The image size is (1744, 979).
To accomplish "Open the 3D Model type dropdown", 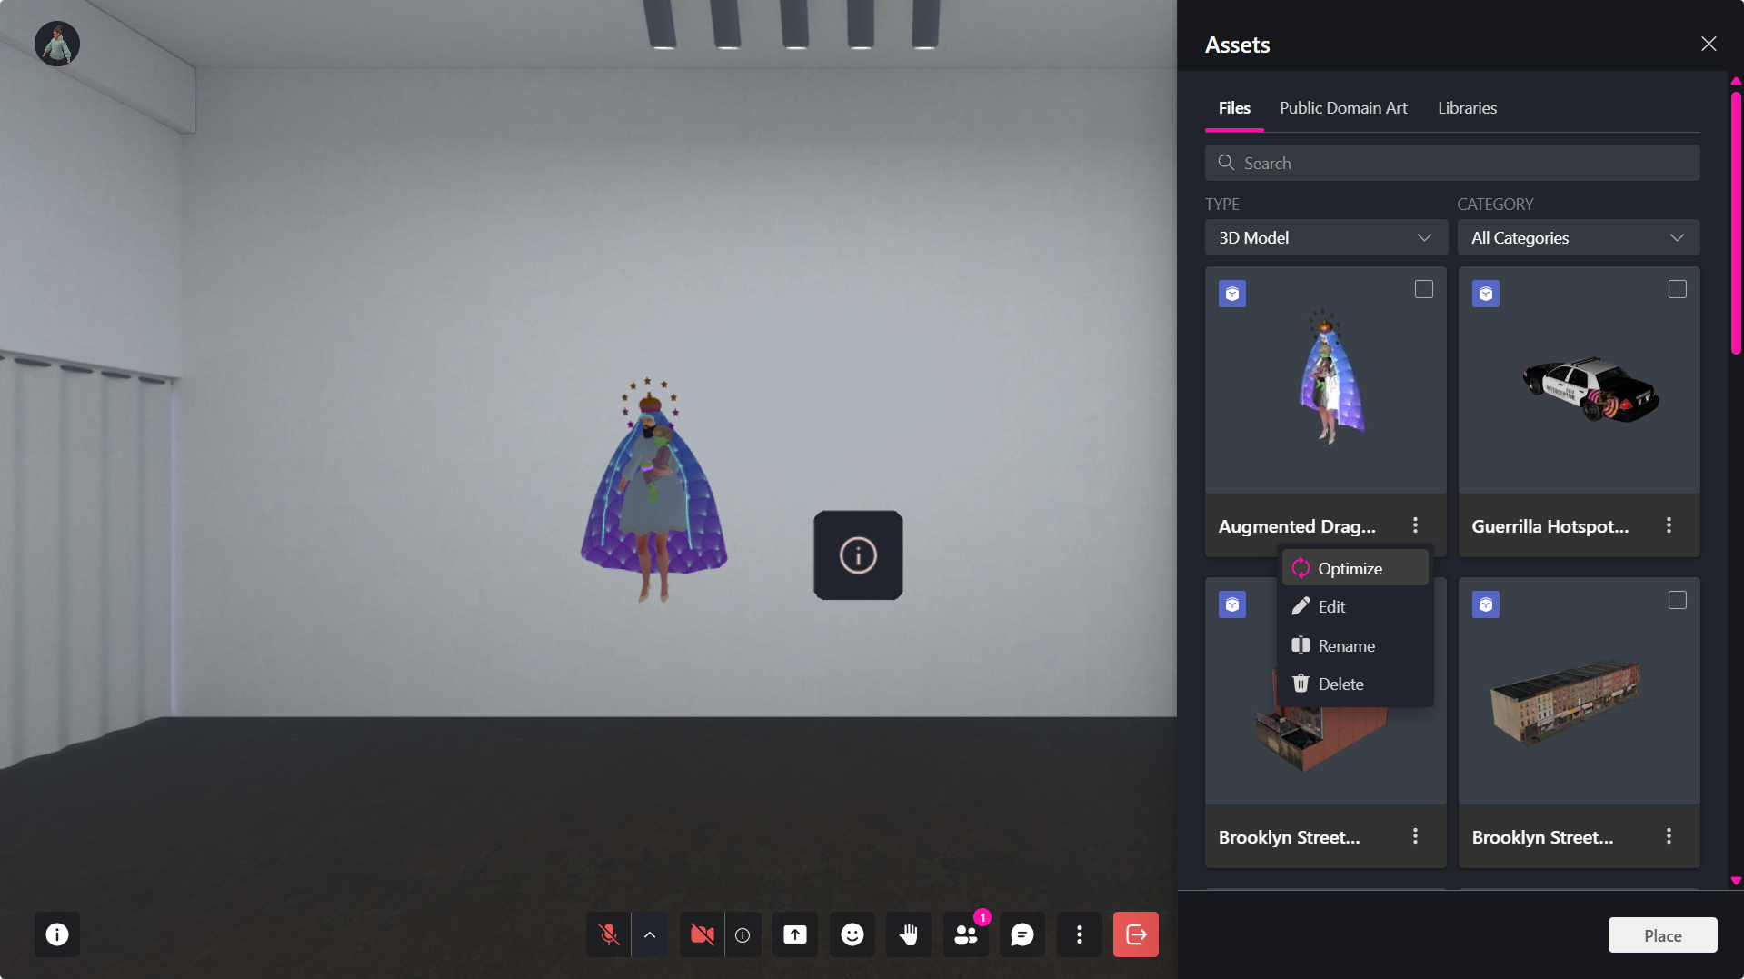I will 1325,237.
